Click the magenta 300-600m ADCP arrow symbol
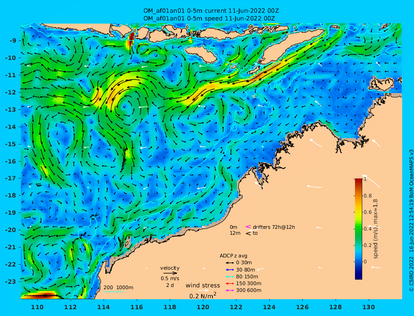 pos(230,291)
